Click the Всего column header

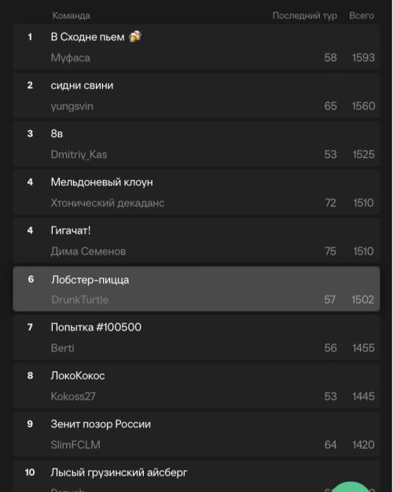(x=362, y=16)
